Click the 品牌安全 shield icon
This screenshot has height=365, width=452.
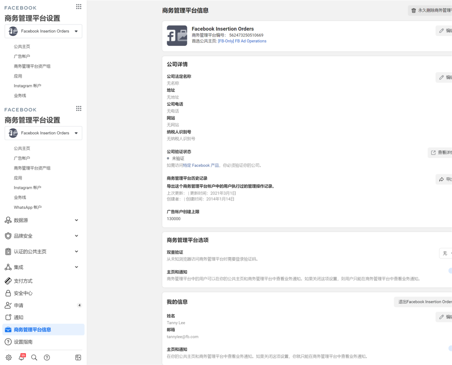tap(8, 236)
